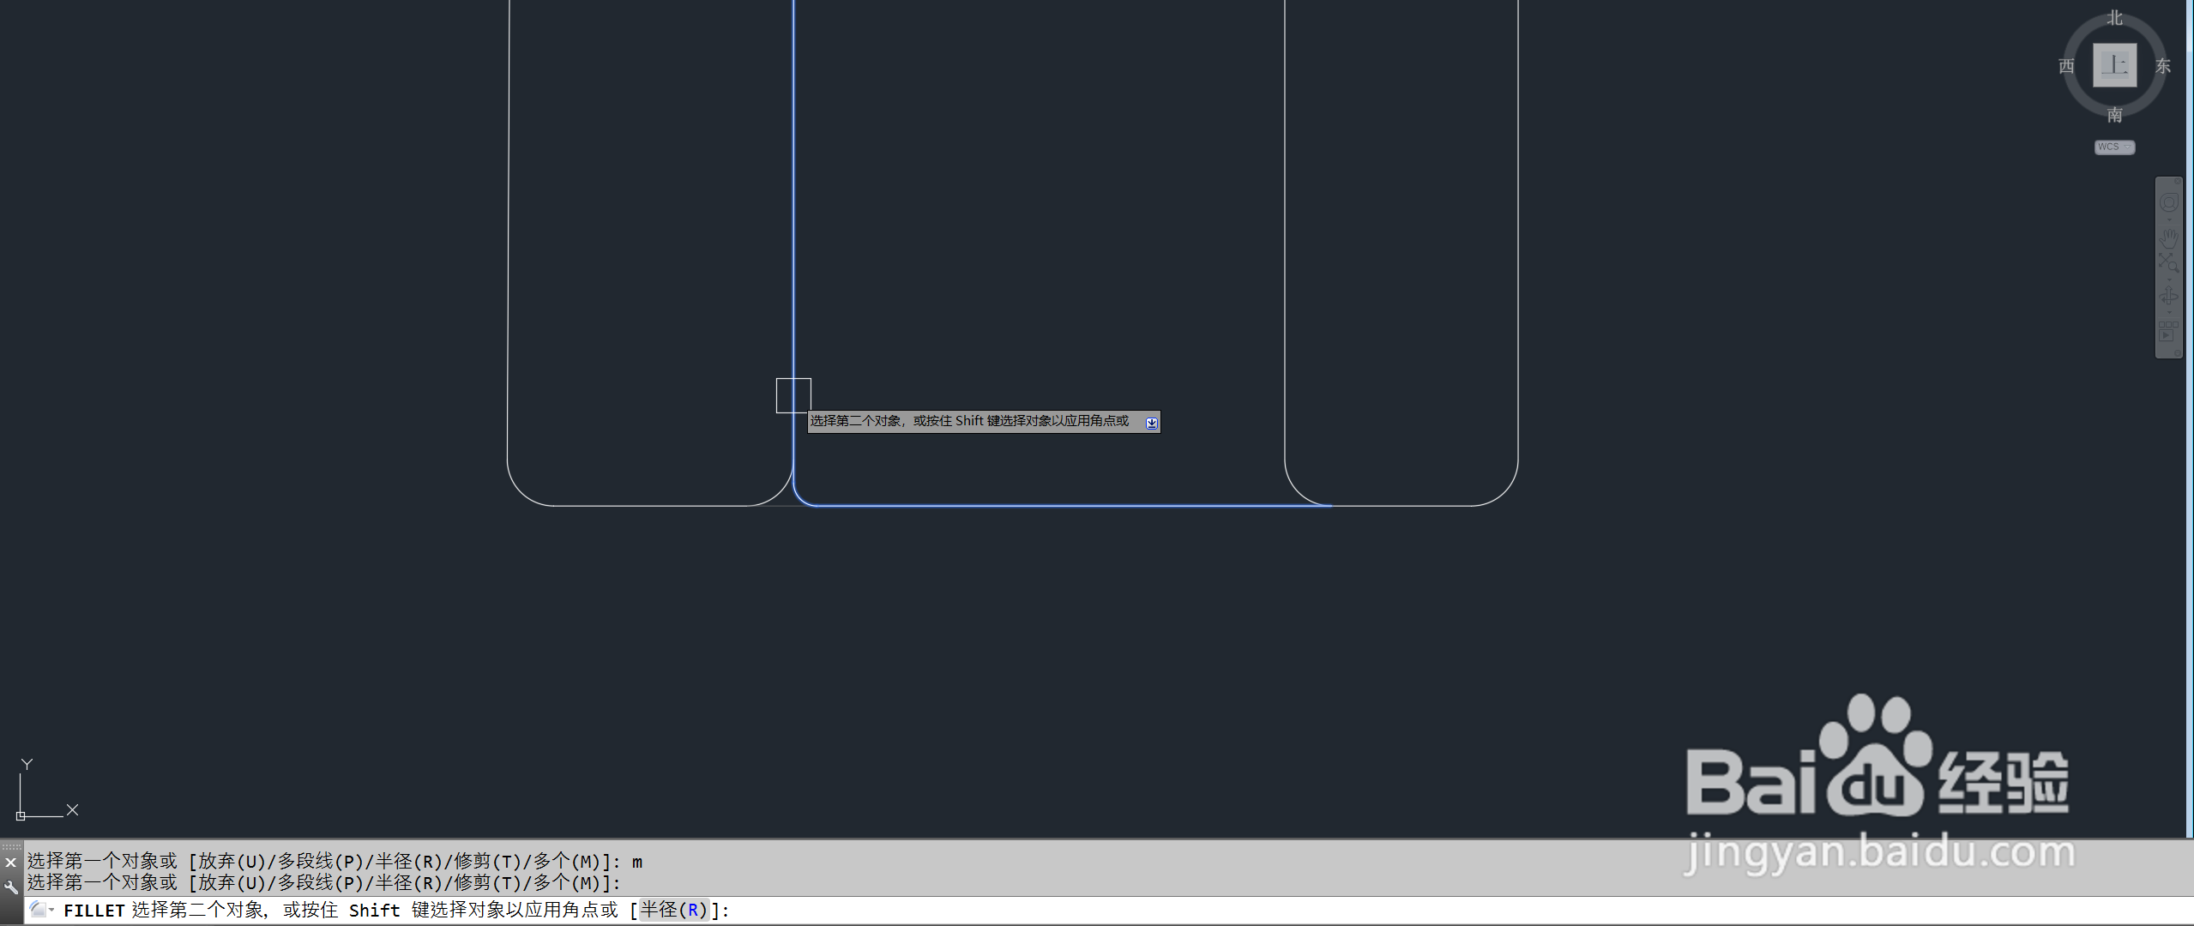Click 东 east on the ViewCube compass
This screenshot has width=2194, height=926.
click(2163, 66)
